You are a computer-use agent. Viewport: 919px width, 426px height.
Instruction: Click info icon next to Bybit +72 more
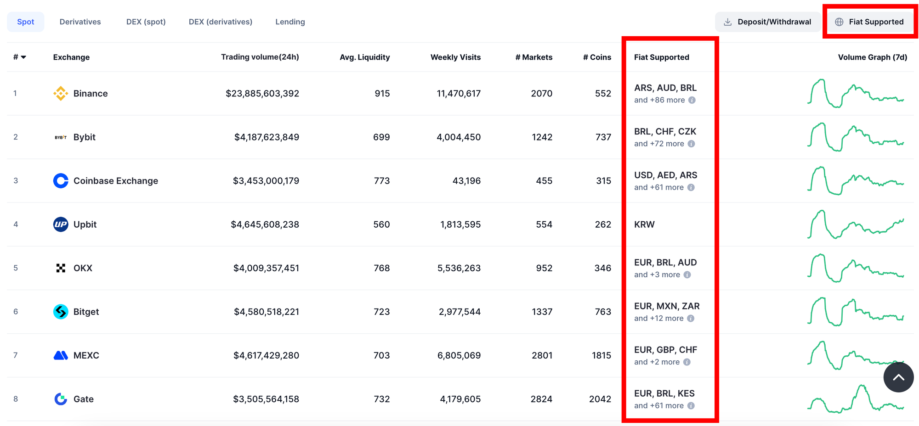pyautogui.click(x=692, y=144)
